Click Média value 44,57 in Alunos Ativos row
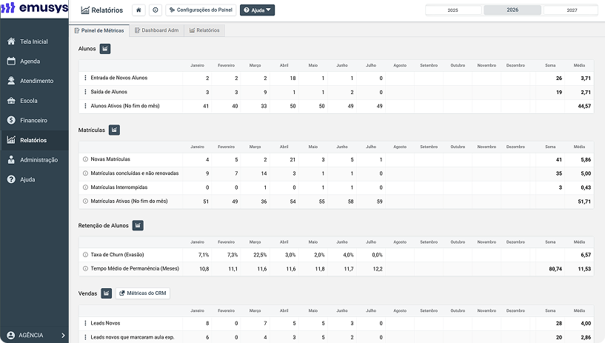The width and height of the screenshot is (605, 343). point(584,106)
